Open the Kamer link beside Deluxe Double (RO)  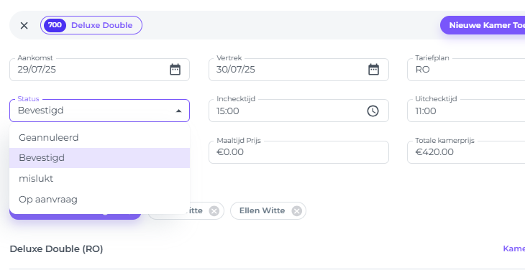click(514, 248)
